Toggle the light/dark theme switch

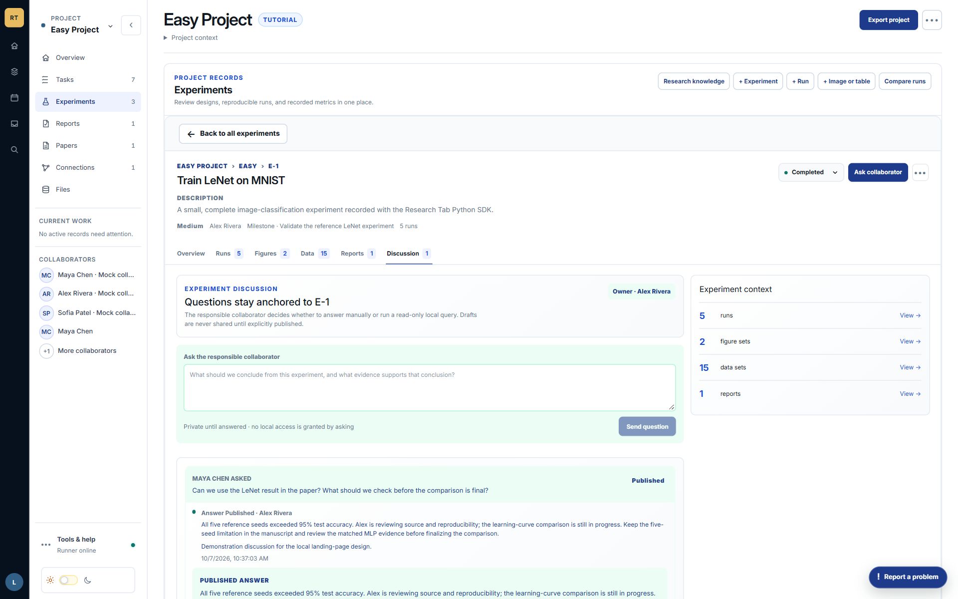(x=68, y=580)
